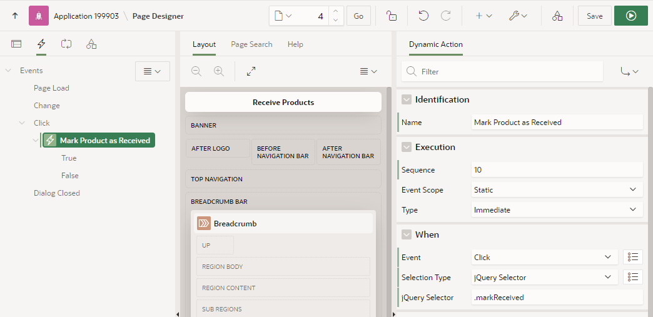Viewport: 653px width, 317px height.
Task: Click the up arrow to go back
Action: click(15, 16)
